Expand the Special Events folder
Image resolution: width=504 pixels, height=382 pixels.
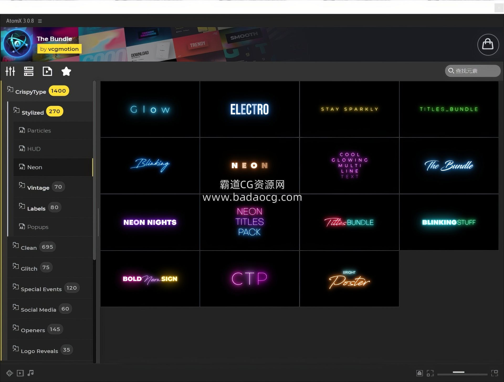coord(50,288)
